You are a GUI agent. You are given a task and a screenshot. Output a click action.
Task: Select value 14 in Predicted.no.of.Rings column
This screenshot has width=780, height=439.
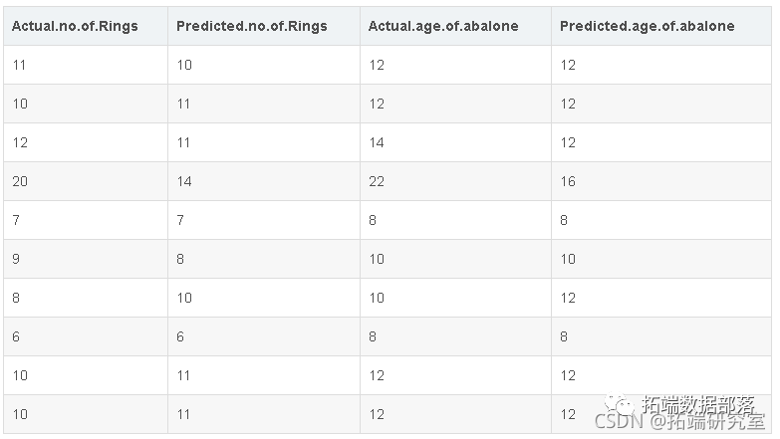[x=184, y=181]
